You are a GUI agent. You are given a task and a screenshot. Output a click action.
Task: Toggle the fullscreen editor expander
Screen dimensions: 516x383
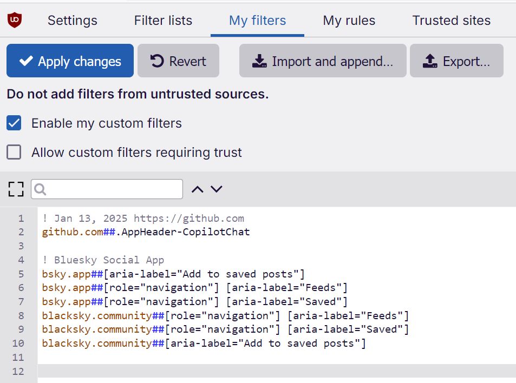[16, 189]
